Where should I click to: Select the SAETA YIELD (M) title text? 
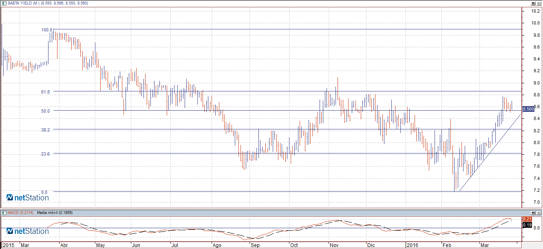pos(24,3)
